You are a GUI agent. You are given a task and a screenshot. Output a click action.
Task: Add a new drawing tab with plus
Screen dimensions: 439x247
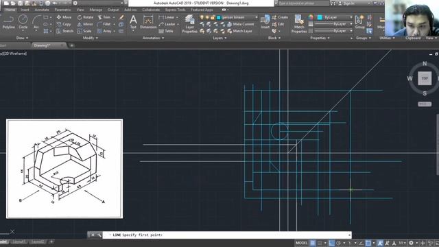coord(71,45)
